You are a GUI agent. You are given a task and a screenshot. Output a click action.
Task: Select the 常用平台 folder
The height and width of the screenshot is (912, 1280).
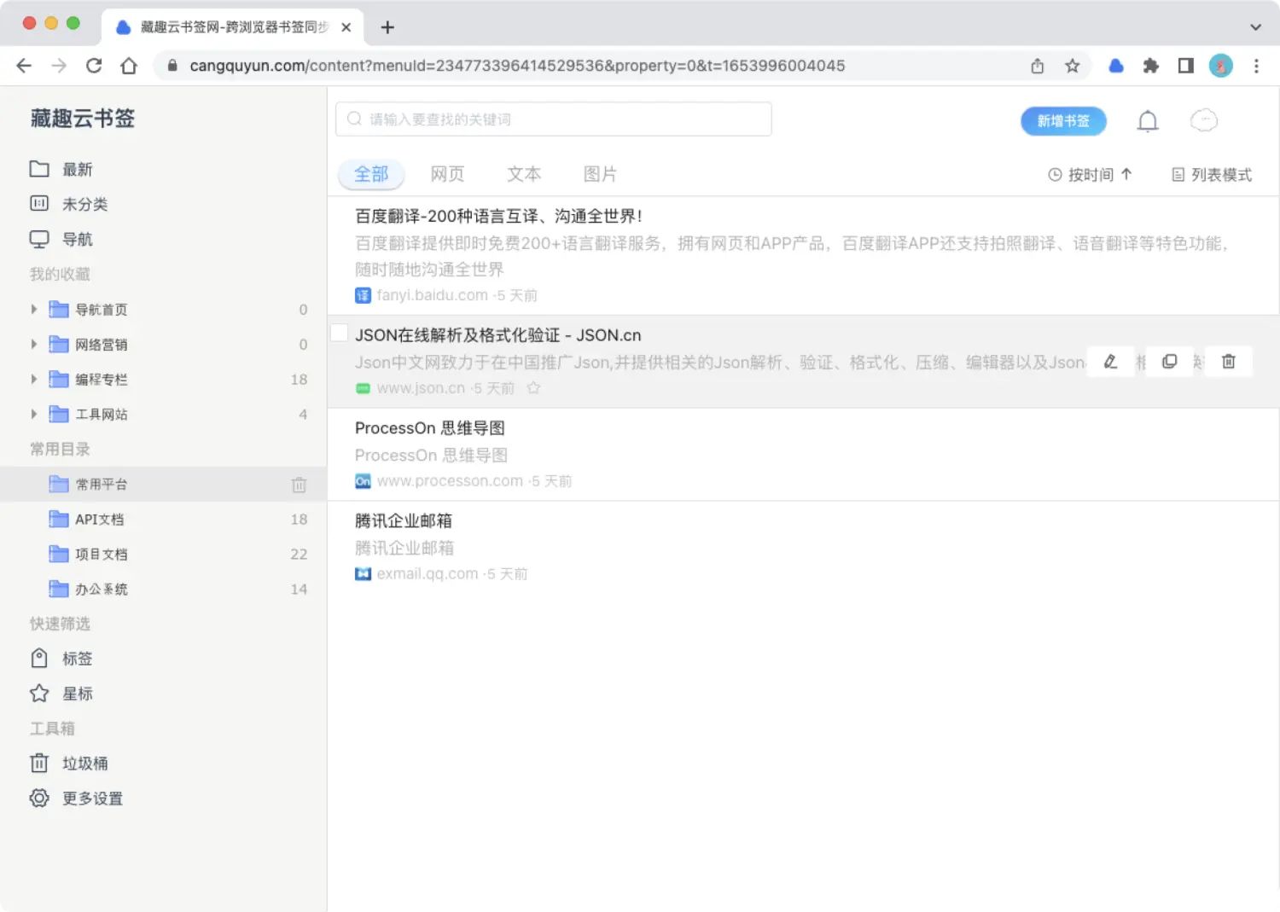click(x=163, y=484)
